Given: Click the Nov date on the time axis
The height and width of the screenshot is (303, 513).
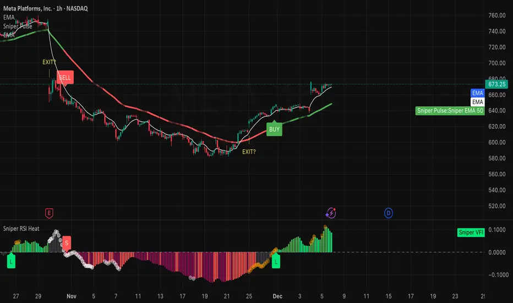Looking at the screenshot, I should [72, 296].
